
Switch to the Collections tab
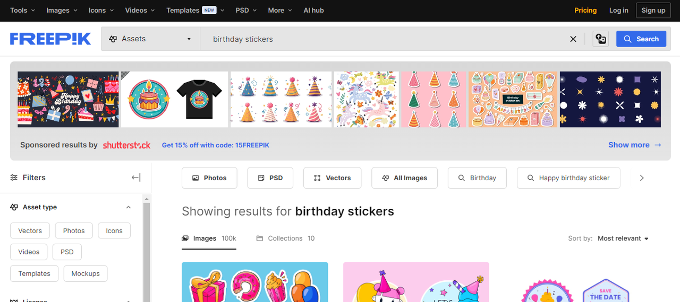point(286,238)
